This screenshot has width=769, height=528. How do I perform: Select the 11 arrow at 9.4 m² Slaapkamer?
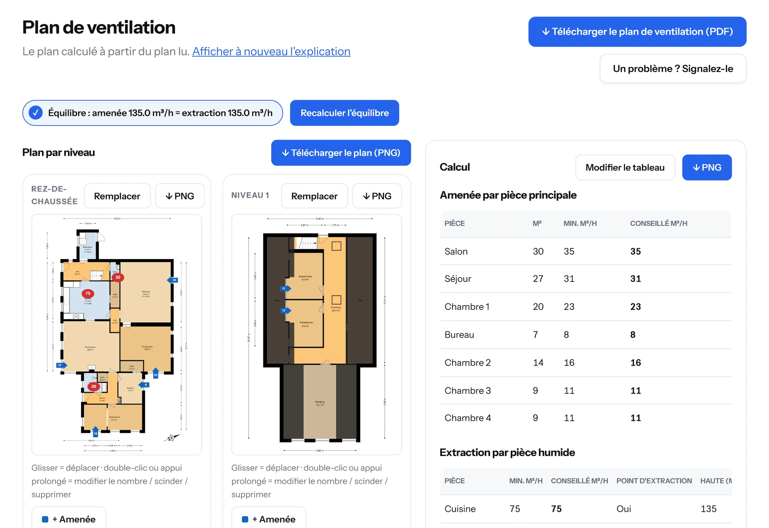click(286, 310)
